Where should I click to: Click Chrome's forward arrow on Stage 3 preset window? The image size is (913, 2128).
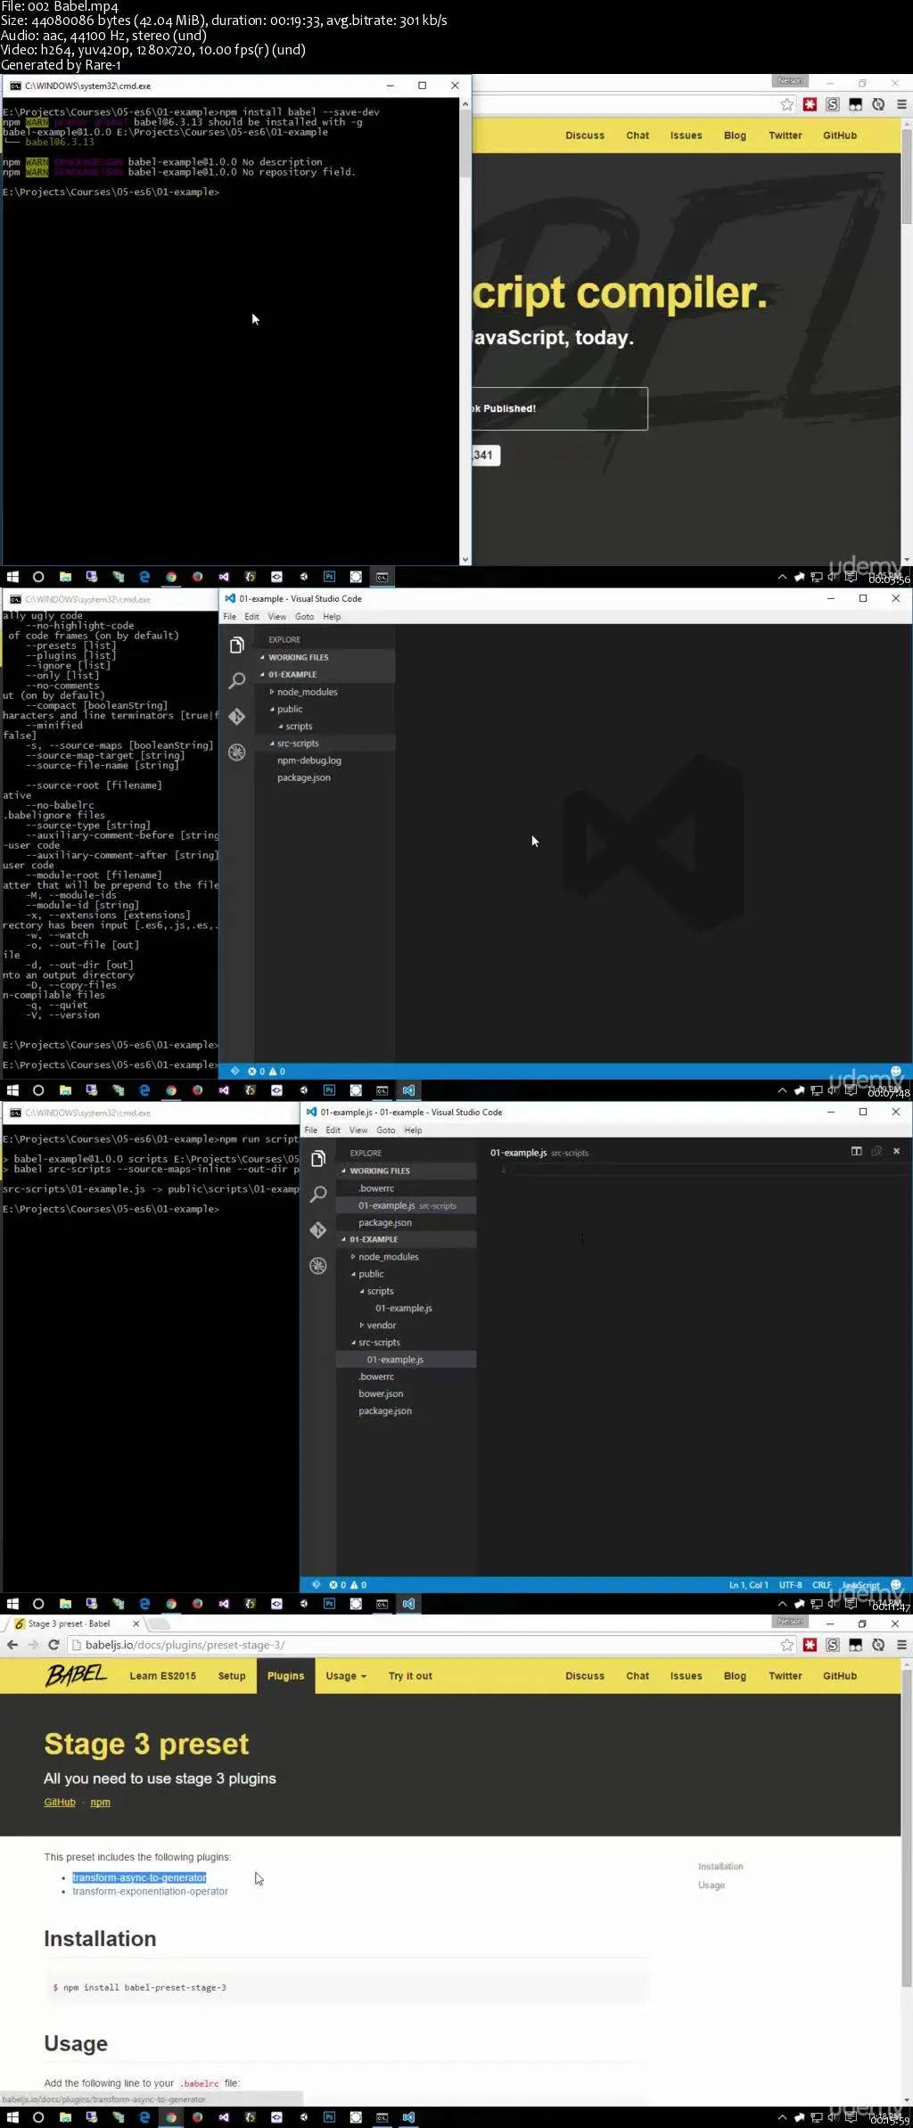tap(33, 1645)
